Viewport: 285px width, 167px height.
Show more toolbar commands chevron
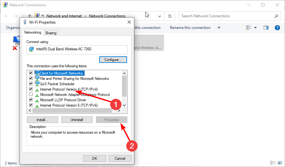[x=219, y=27]
